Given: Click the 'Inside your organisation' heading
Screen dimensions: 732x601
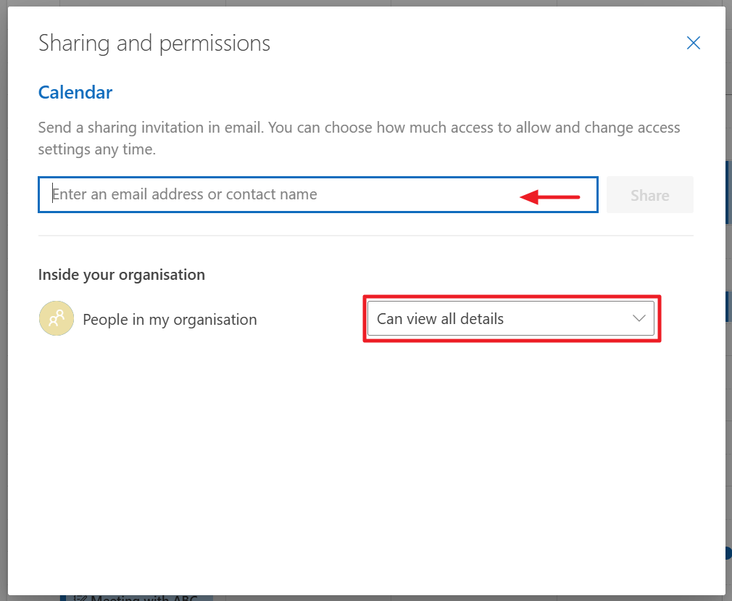Looking at the screenshot, I should click(x=121, y=275).
